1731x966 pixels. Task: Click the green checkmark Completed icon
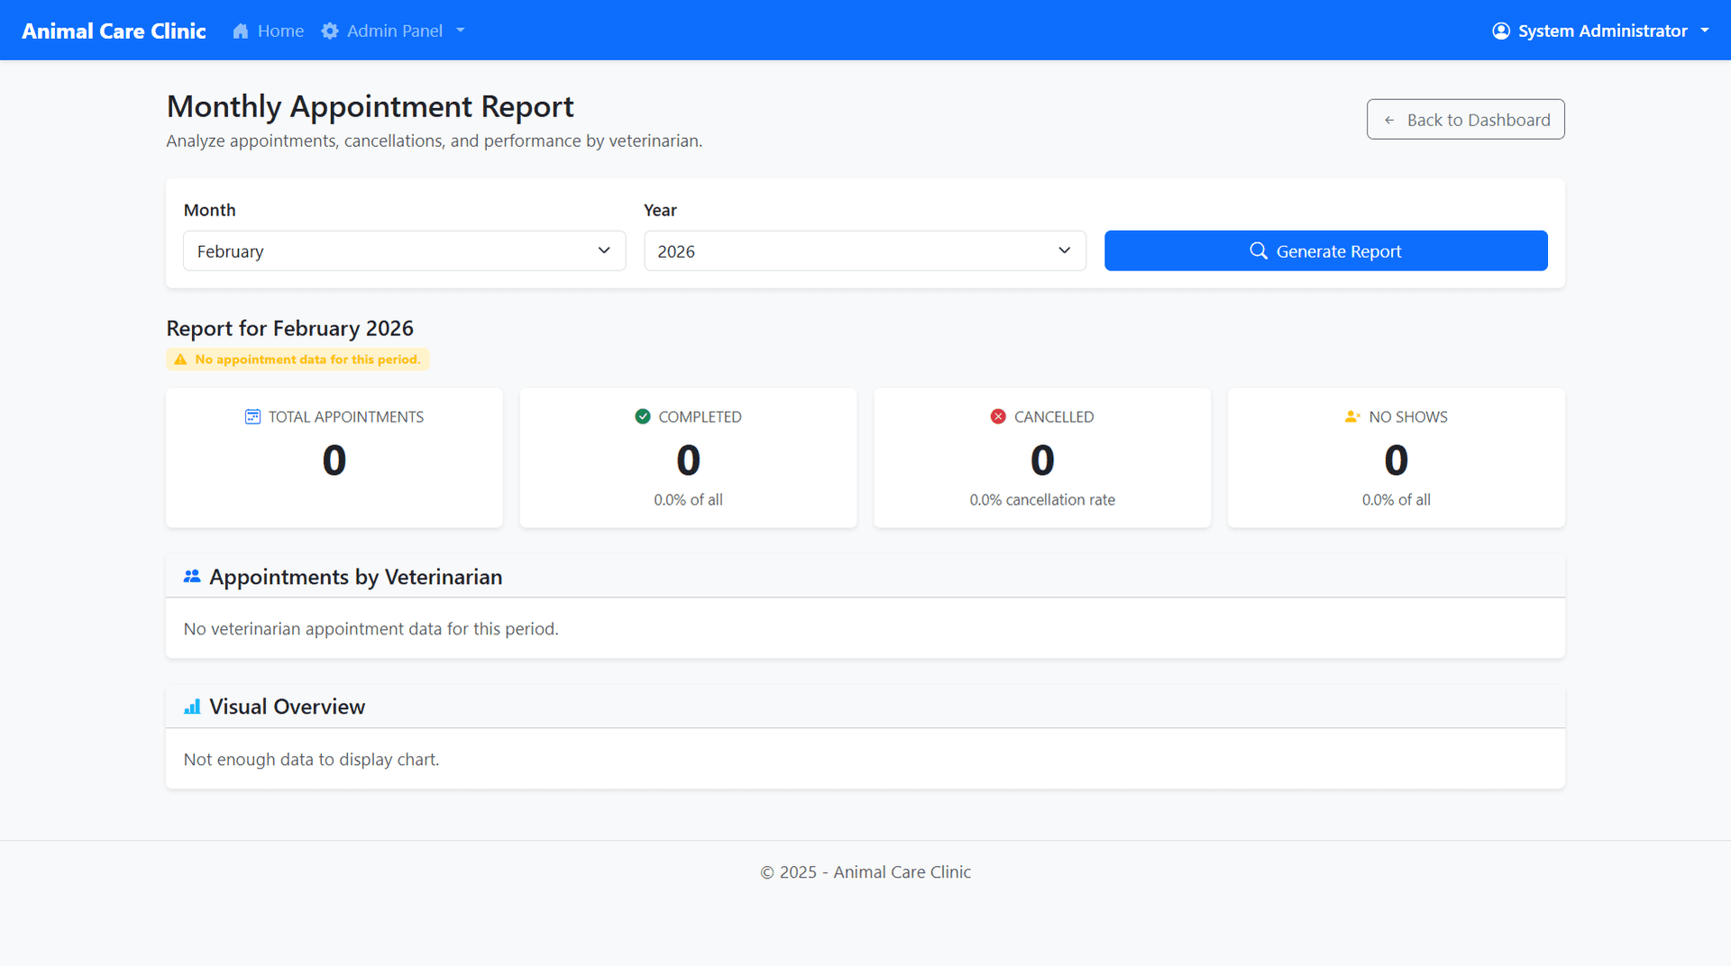(642, 416)
